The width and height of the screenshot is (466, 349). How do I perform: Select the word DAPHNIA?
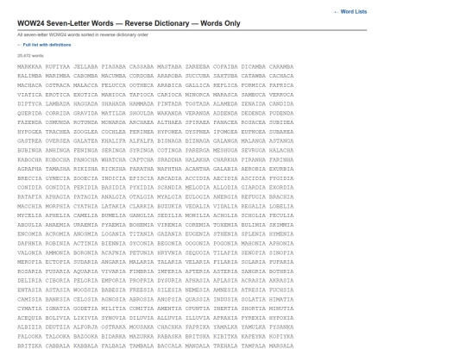[29, 244]
